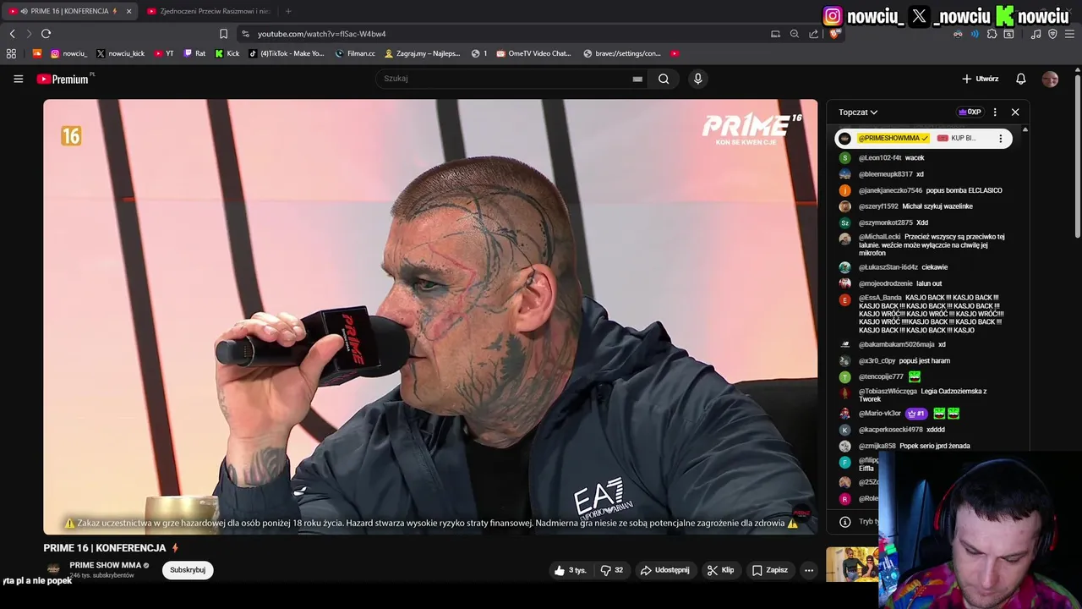The height and width of the screenshot is (609, 1082).
Task: Click chat message from @janekjaneczko7546
Action: (x=926, y=190)
